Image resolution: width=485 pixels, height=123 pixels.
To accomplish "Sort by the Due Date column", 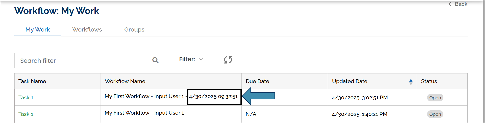I will [257, 81].
